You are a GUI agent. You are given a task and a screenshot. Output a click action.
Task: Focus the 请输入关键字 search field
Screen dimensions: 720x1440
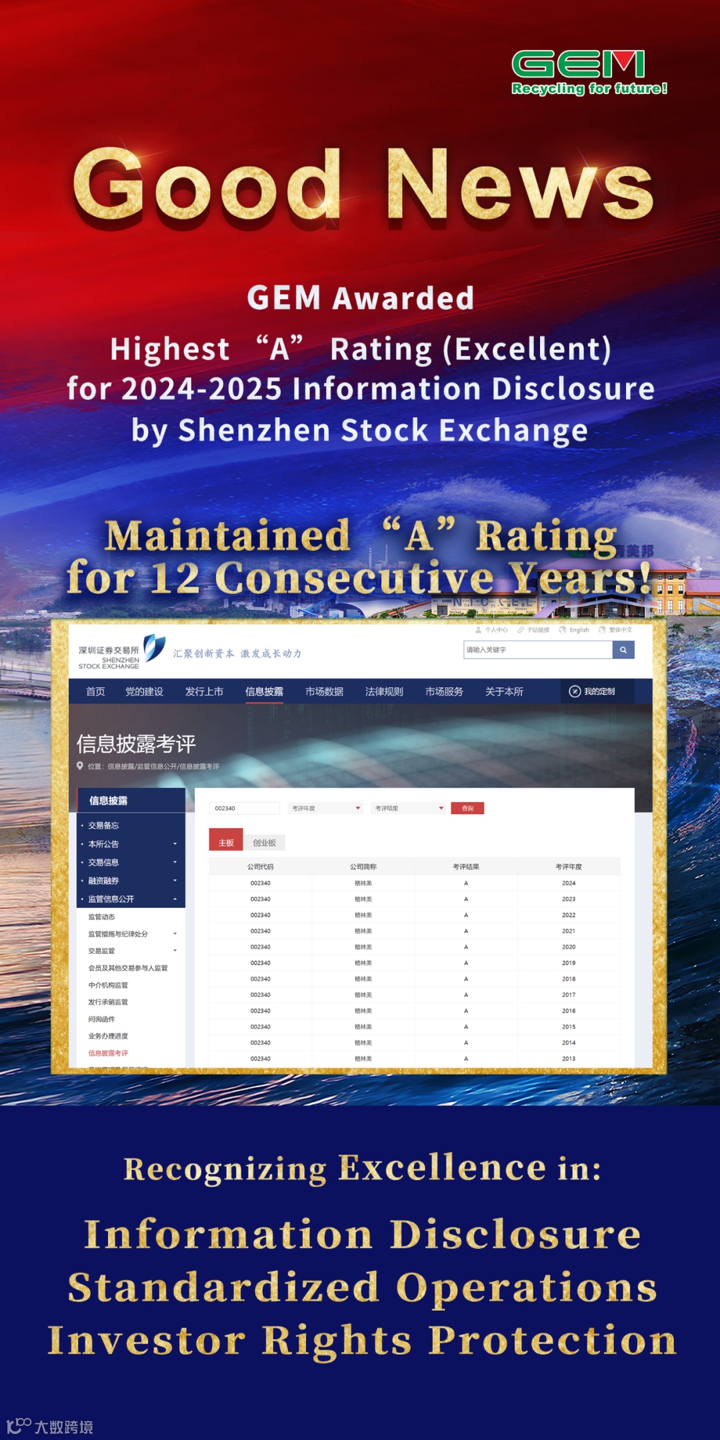click(538, 650)
